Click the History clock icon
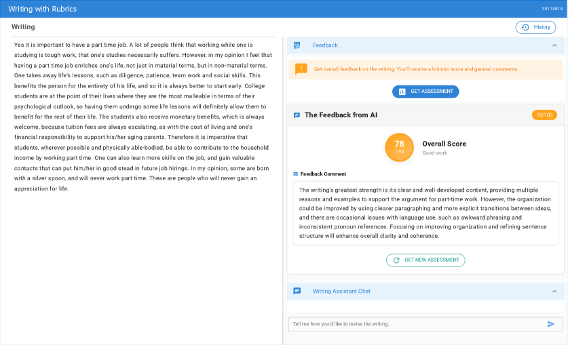Image resolution: width=568 pixels, height=345 pixels. [x=525, y=28]
